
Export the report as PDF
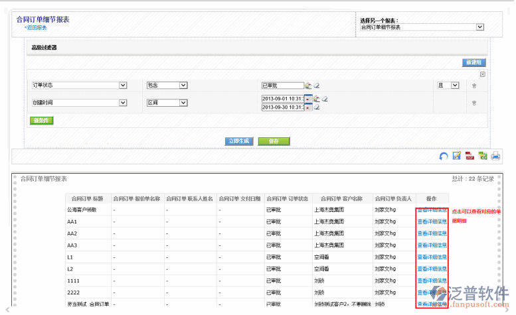tap(470, 156)
